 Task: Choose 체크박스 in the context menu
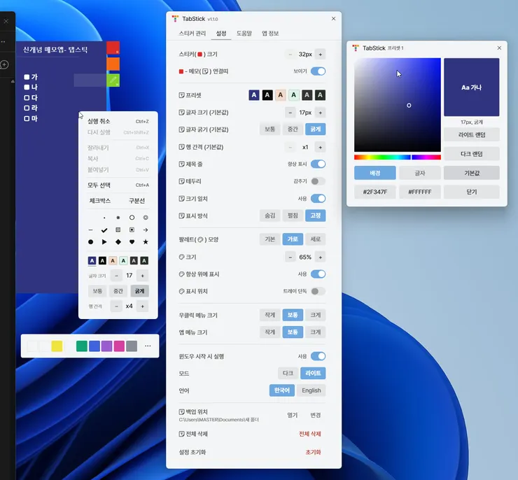tap(100, 201)
